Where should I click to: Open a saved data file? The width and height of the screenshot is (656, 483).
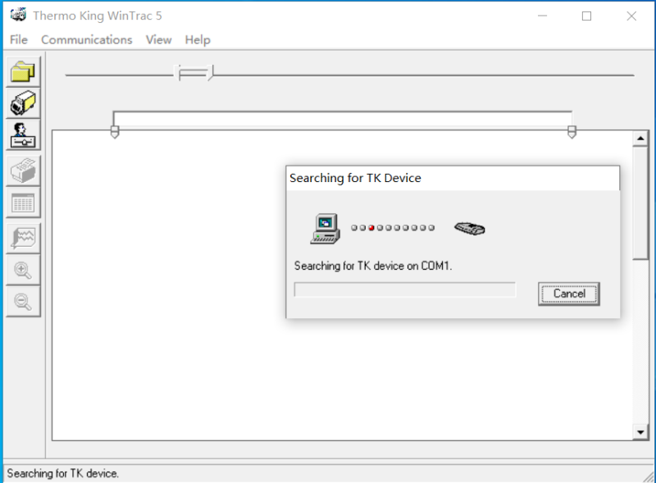22,71
